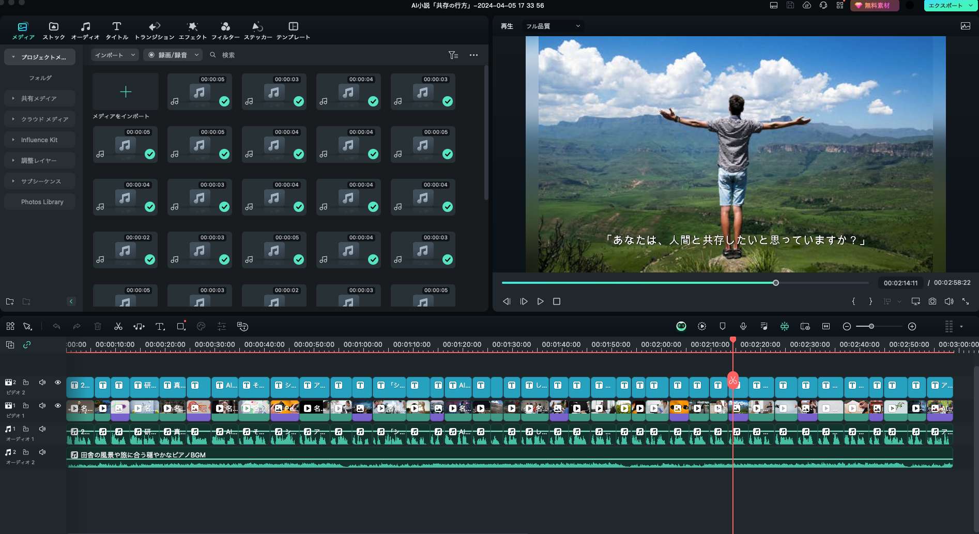Open Photos Library in sidebar
Viewport: 979px width, 534px height.
pyautogui.click(x=39, y=202)
